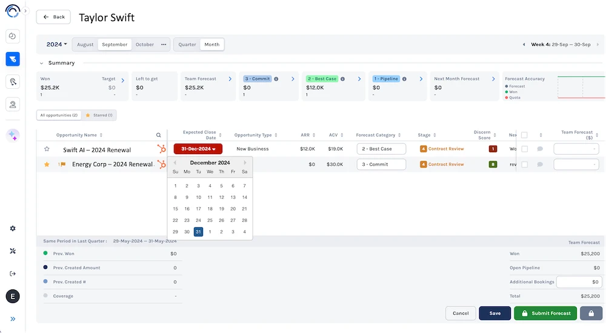Click the red Discern Score badge 1
This screenshot has width=606, height=333.
[493, 149]
